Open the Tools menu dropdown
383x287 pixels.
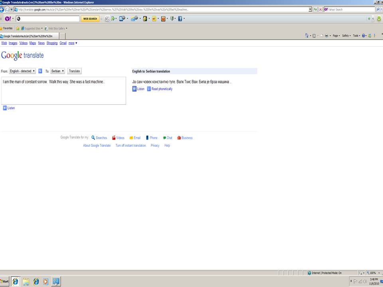pyautogui.click(x=356, y=35)
